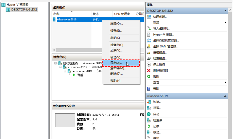Sort by the 名称 column header
Image resolution: width=233 pixels, height=139 pixels.
pos(72,14)
